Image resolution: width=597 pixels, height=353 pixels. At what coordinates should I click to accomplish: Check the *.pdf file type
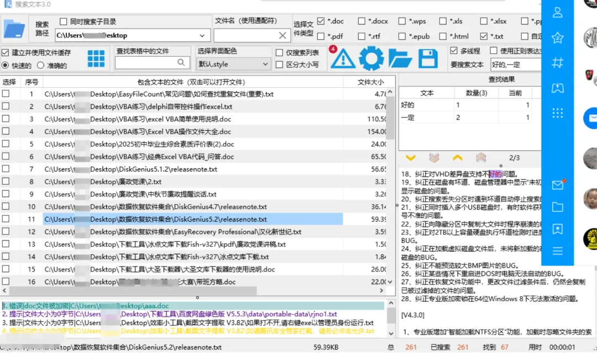pos(321,36)
